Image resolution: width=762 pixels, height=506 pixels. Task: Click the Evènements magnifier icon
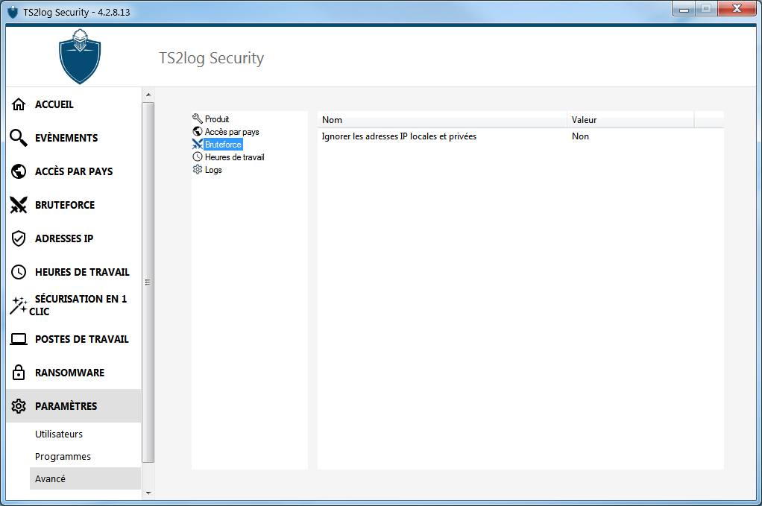[x=19, y=138]
